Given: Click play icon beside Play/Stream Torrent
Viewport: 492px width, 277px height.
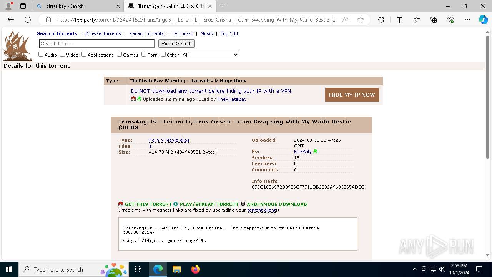Looking at the screenshot, I should pos(176,204).
